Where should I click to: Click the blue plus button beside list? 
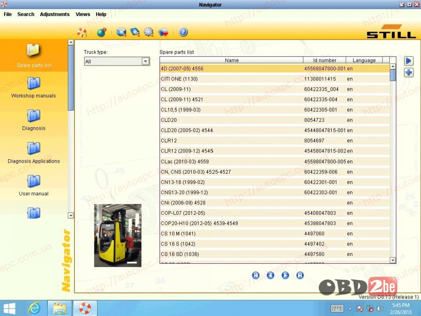[409, 72]
